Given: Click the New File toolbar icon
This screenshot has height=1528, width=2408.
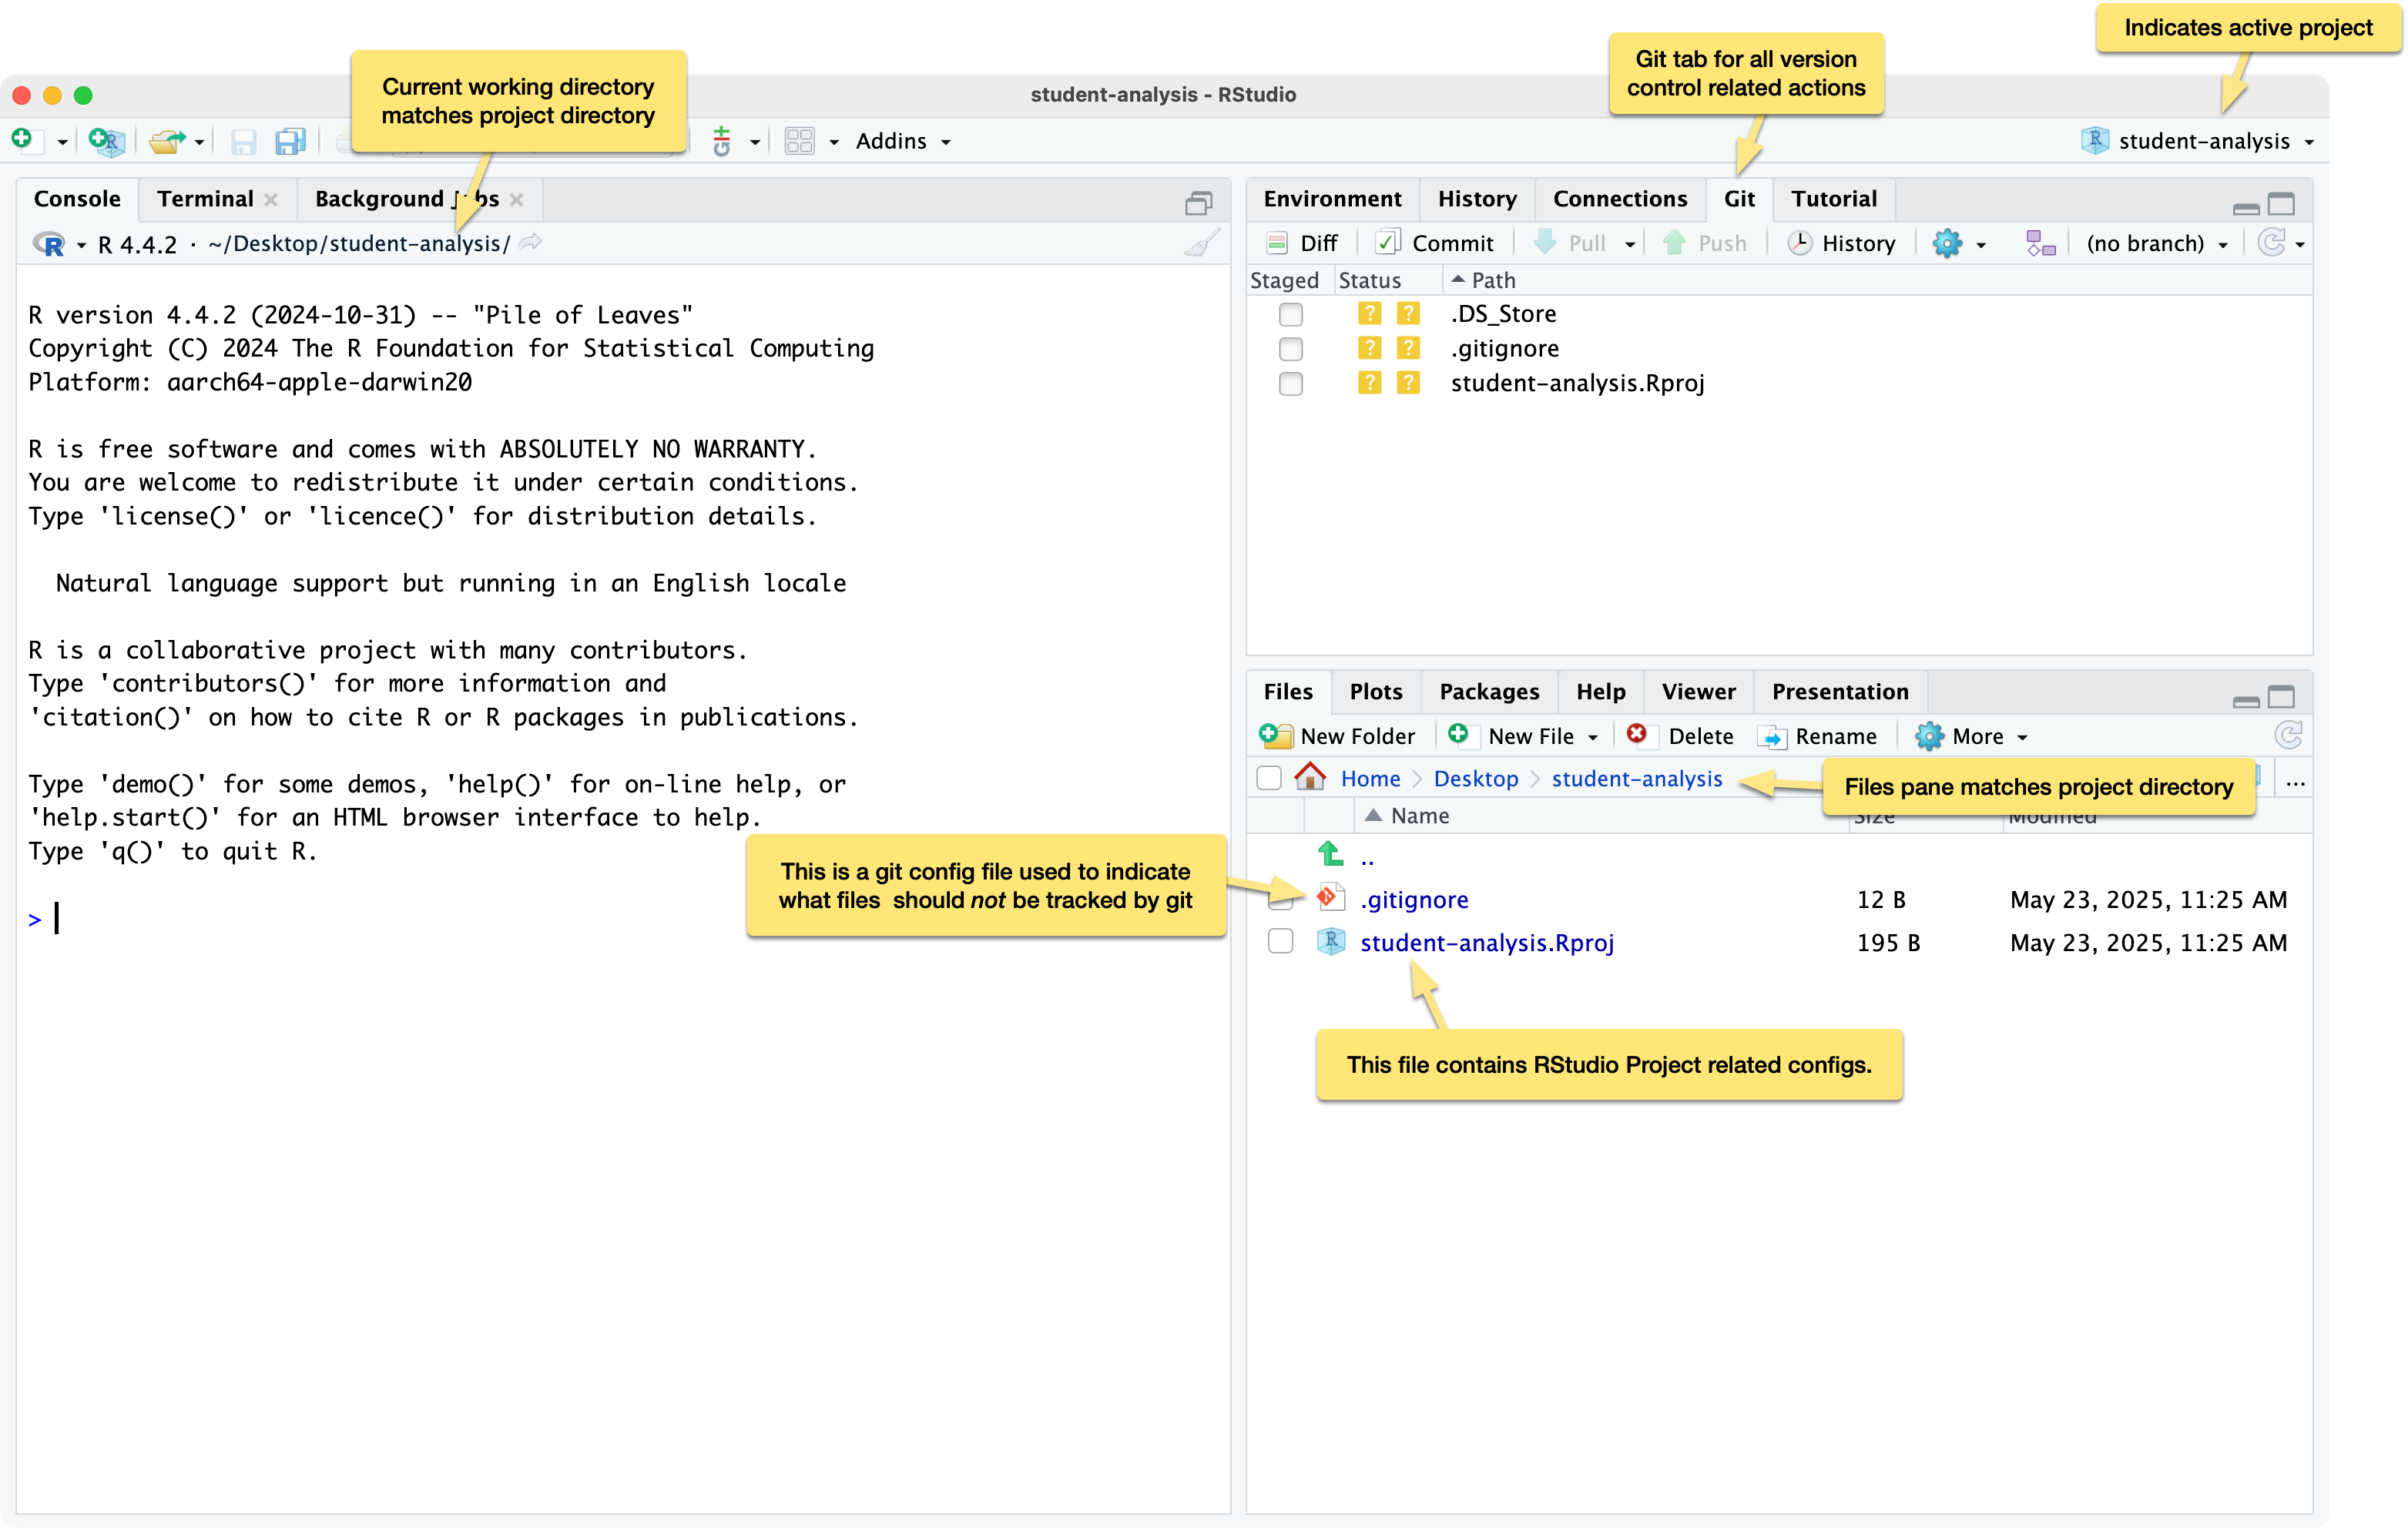Looking at the screenshot, I should click(22, 140).
